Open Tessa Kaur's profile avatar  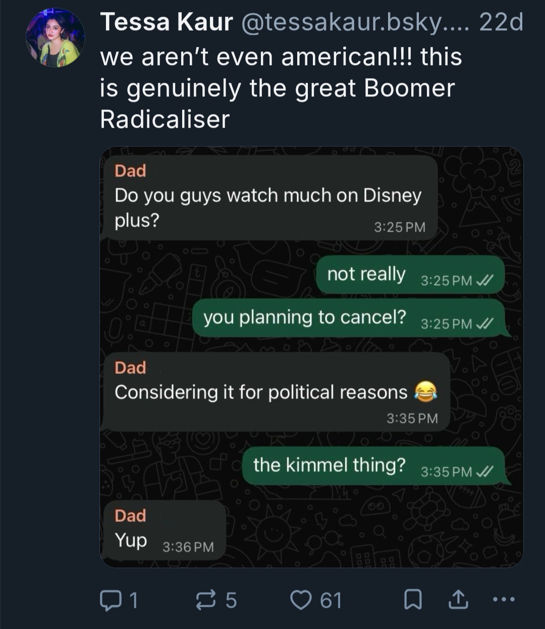tap(56, 37)
